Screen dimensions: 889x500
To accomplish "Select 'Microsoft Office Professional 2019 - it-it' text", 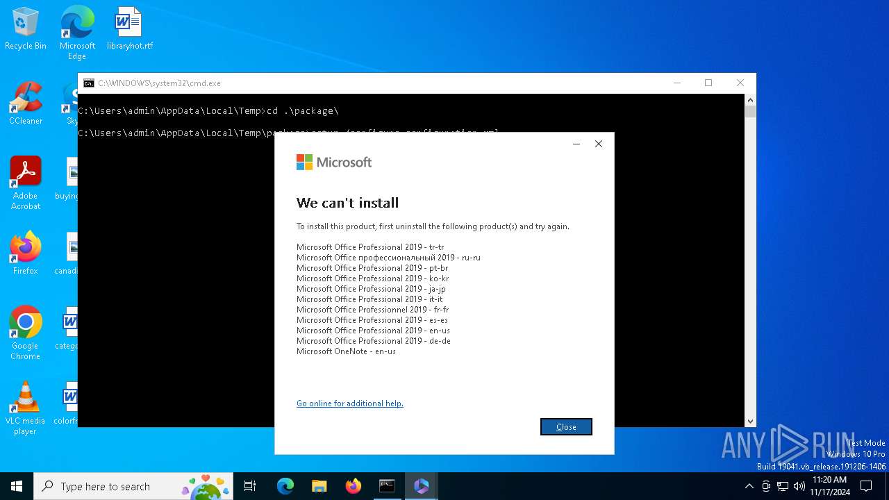I will (369, 299).
